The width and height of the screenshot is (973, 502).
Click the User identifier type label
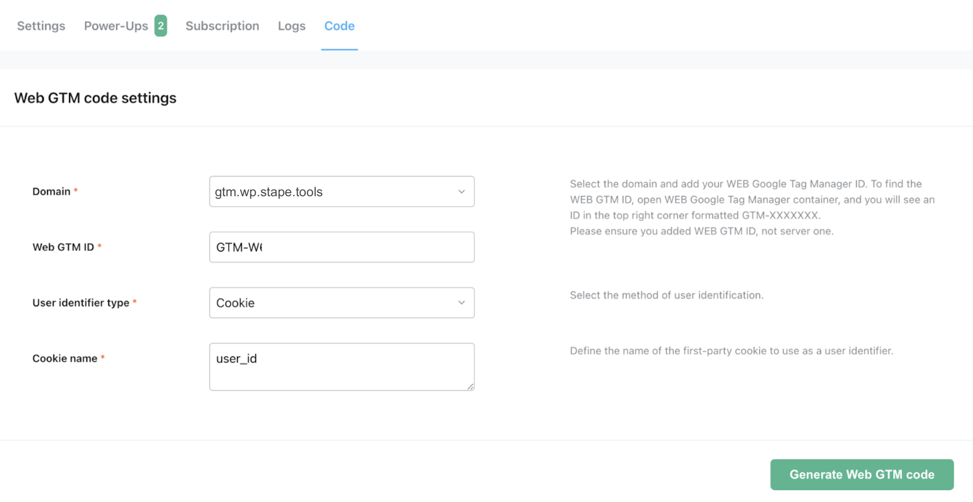pos(81,302)
